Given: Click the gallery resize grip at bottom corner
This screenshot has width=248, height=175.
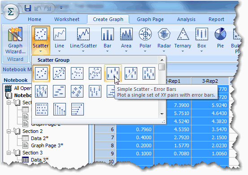Looking at the screenshot, I should pyautogui.click(x=163, y=121).
